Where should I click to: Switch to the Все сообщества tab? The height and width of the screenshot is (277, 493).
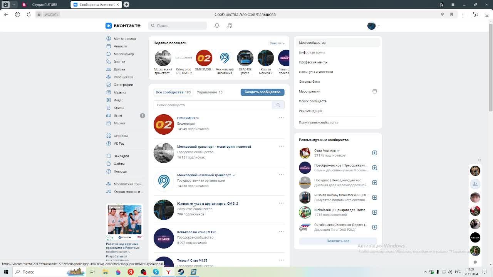pyautogui.click(x=173, y=92)
